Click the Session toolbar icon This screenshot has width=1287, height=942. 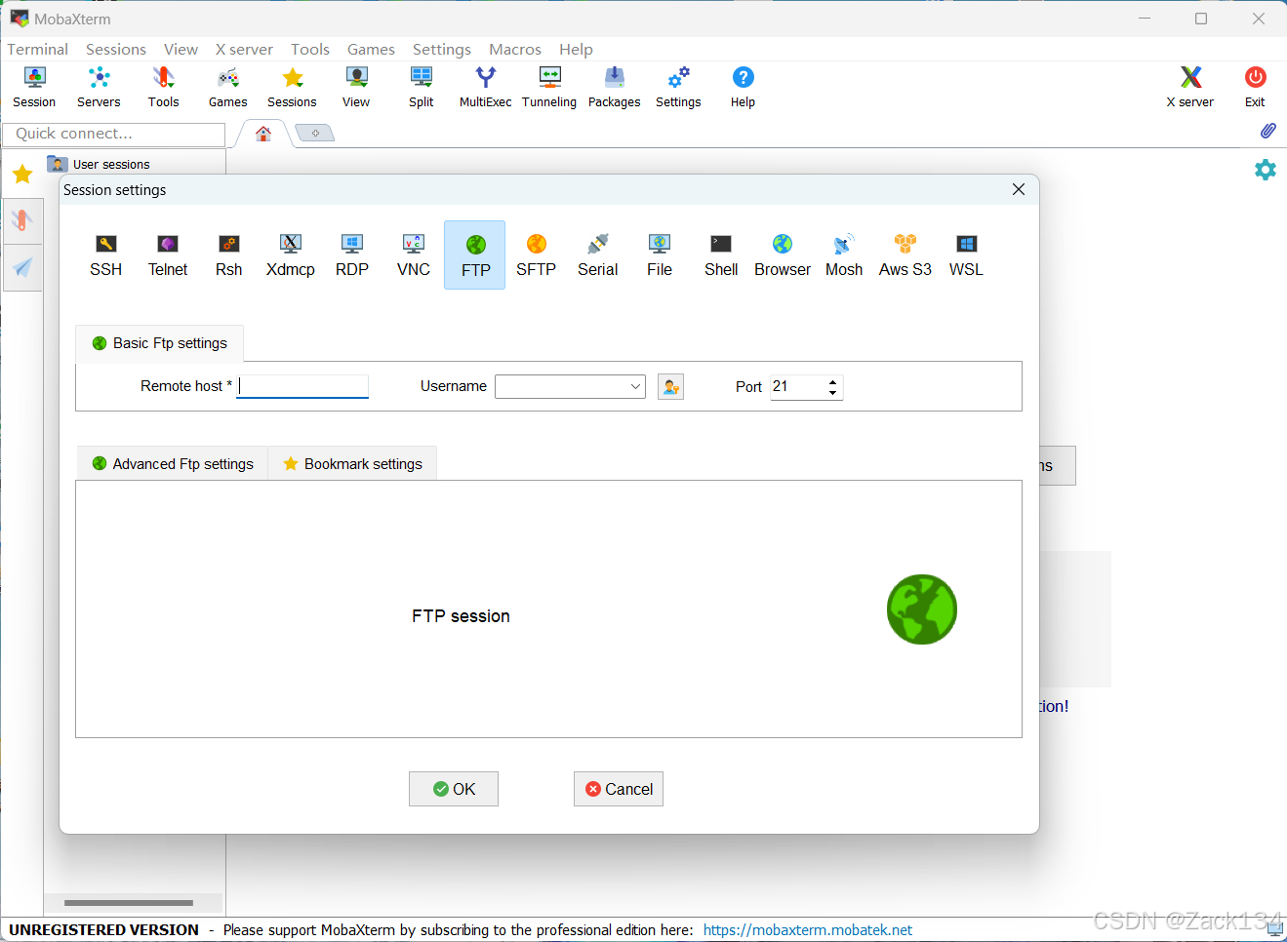tap(34, 87)
